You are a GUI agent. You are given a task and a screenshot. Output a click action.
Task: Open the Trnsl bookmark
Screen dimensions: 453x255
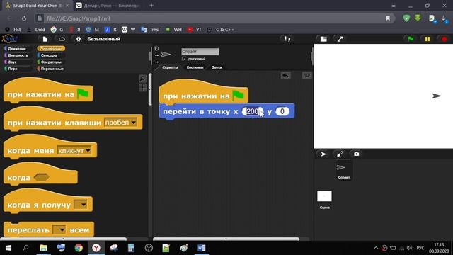150,30
